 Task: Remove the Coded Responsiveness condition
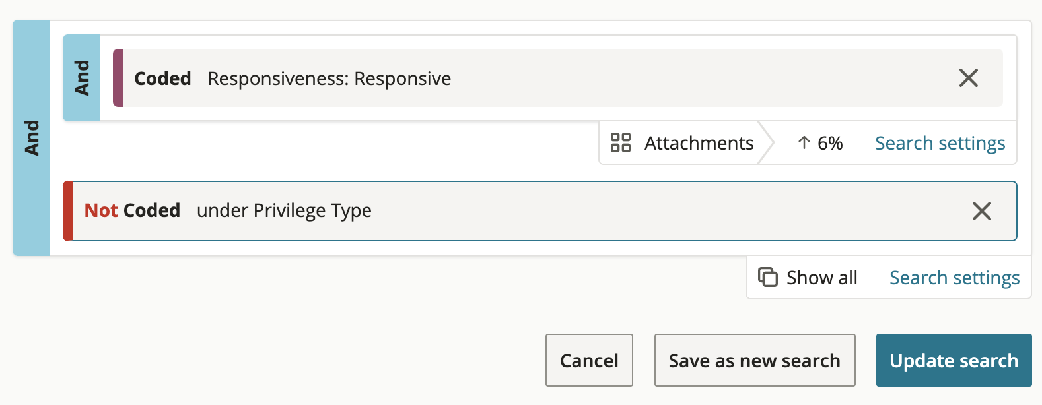968,78
